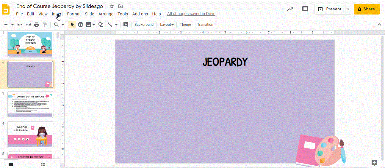This screenshot has width=385, height=168.
Task: Open the new slide layout arrow
Action: (x=12, y=25)
